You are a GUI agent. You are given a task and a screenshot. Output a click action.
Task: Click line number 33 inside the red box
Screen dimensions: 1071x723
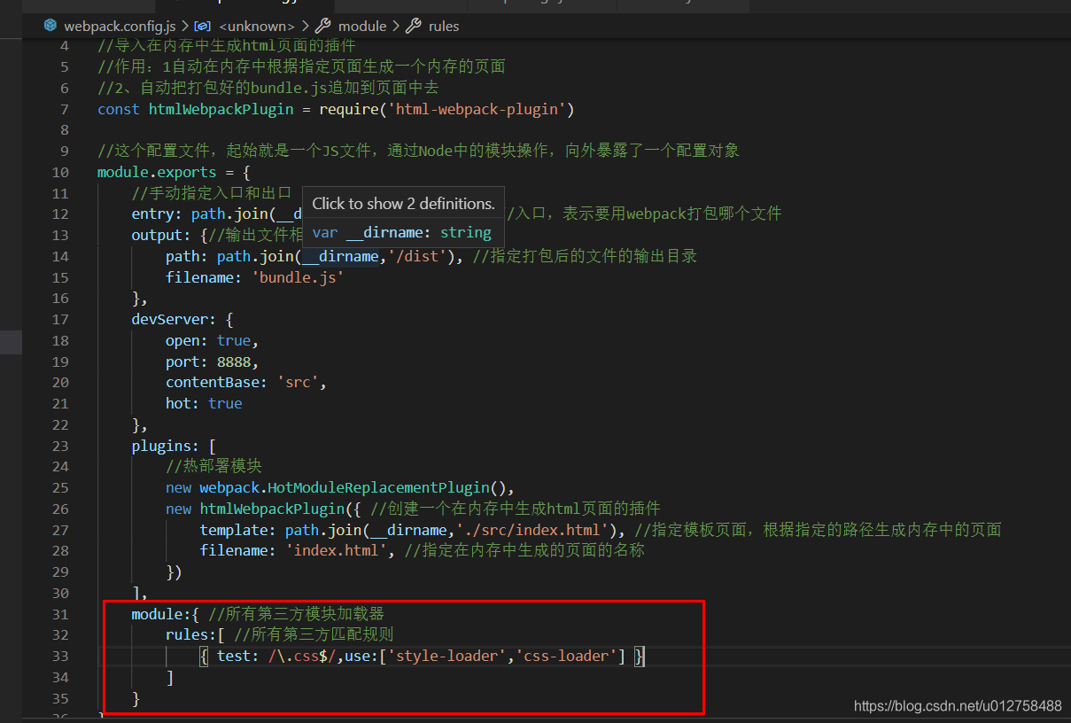[x=60, y=656]
